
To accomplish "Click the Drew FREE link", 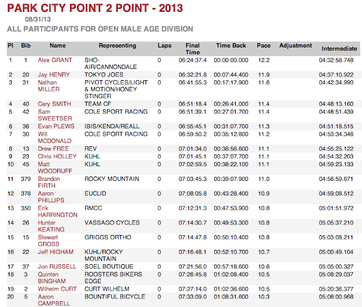I will 53,149.
